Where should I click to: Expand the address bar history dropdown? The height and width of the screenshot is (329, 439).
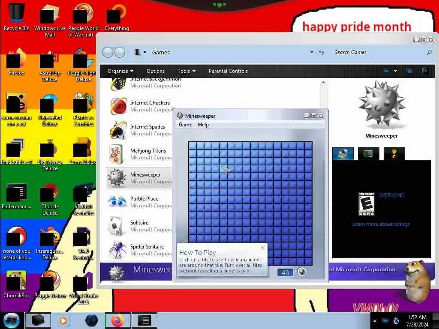[x=312, y=52]
